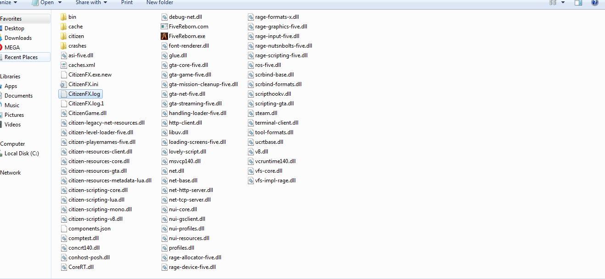Select citizen-scripting-lua.dll
The image size is (605, 279).
pos(96,200)
